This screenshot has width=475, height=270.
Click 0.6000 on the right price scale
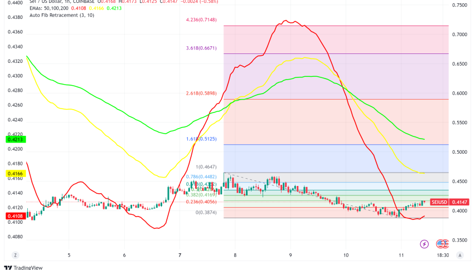459,93
